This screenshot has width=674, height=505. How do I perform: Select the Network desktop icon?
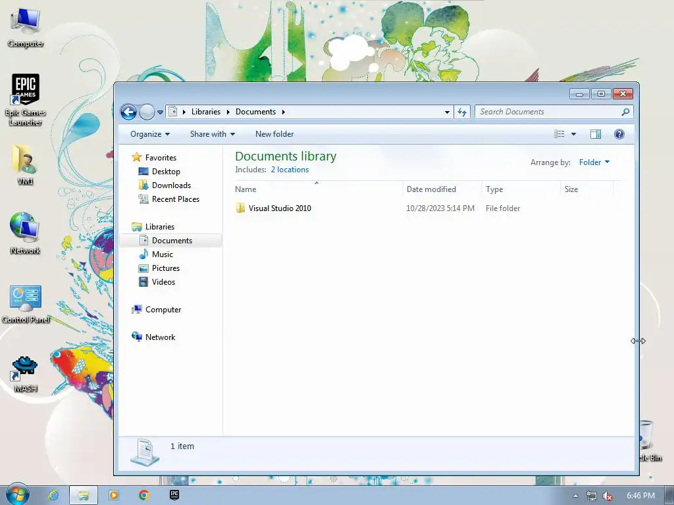pos(25,233)
